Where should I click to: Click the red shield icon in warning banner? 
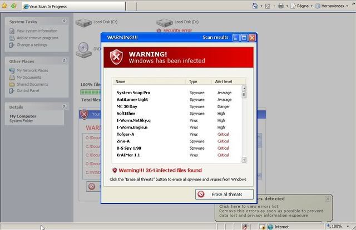click(116, 57)
